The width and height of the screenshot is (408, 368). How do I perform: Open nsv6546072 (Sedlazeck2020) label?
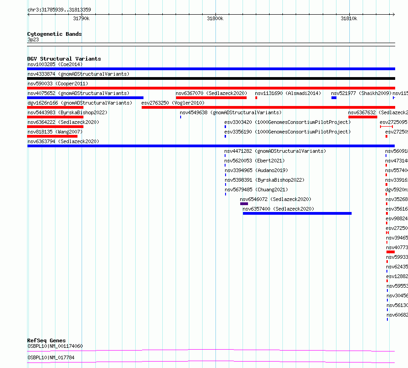276,199
